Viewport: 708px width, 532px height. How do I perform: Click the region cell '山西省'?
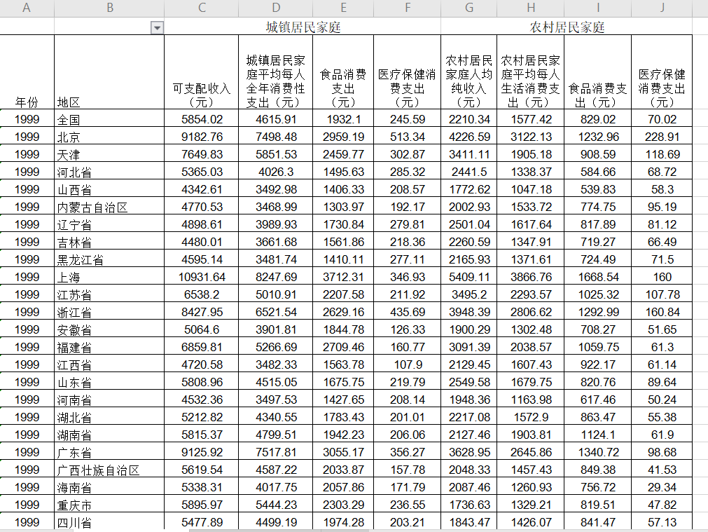click(109, 189)
